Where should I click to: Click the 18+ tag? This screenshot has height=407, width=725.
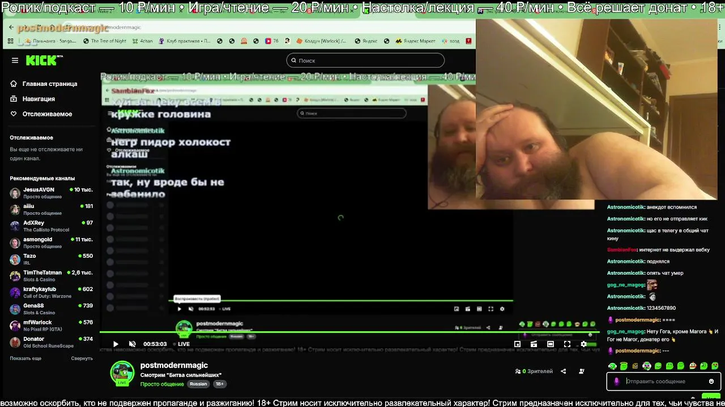220,384
